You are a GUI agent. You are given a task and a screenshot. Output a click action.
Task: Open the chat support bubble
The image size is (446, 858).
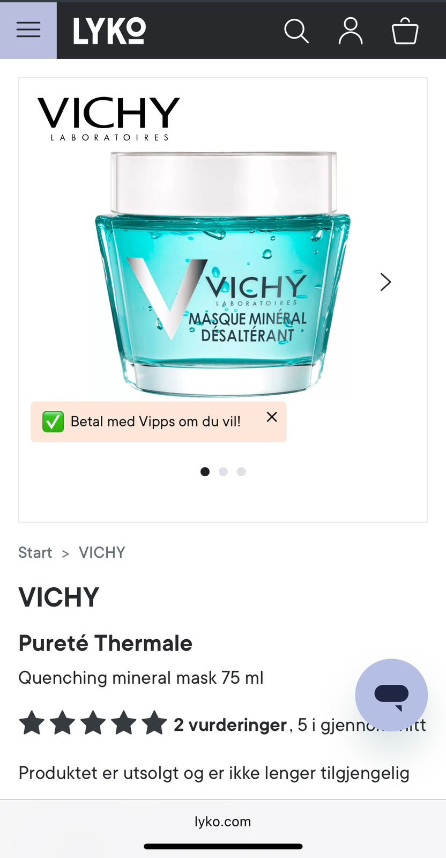click(391, 695)
